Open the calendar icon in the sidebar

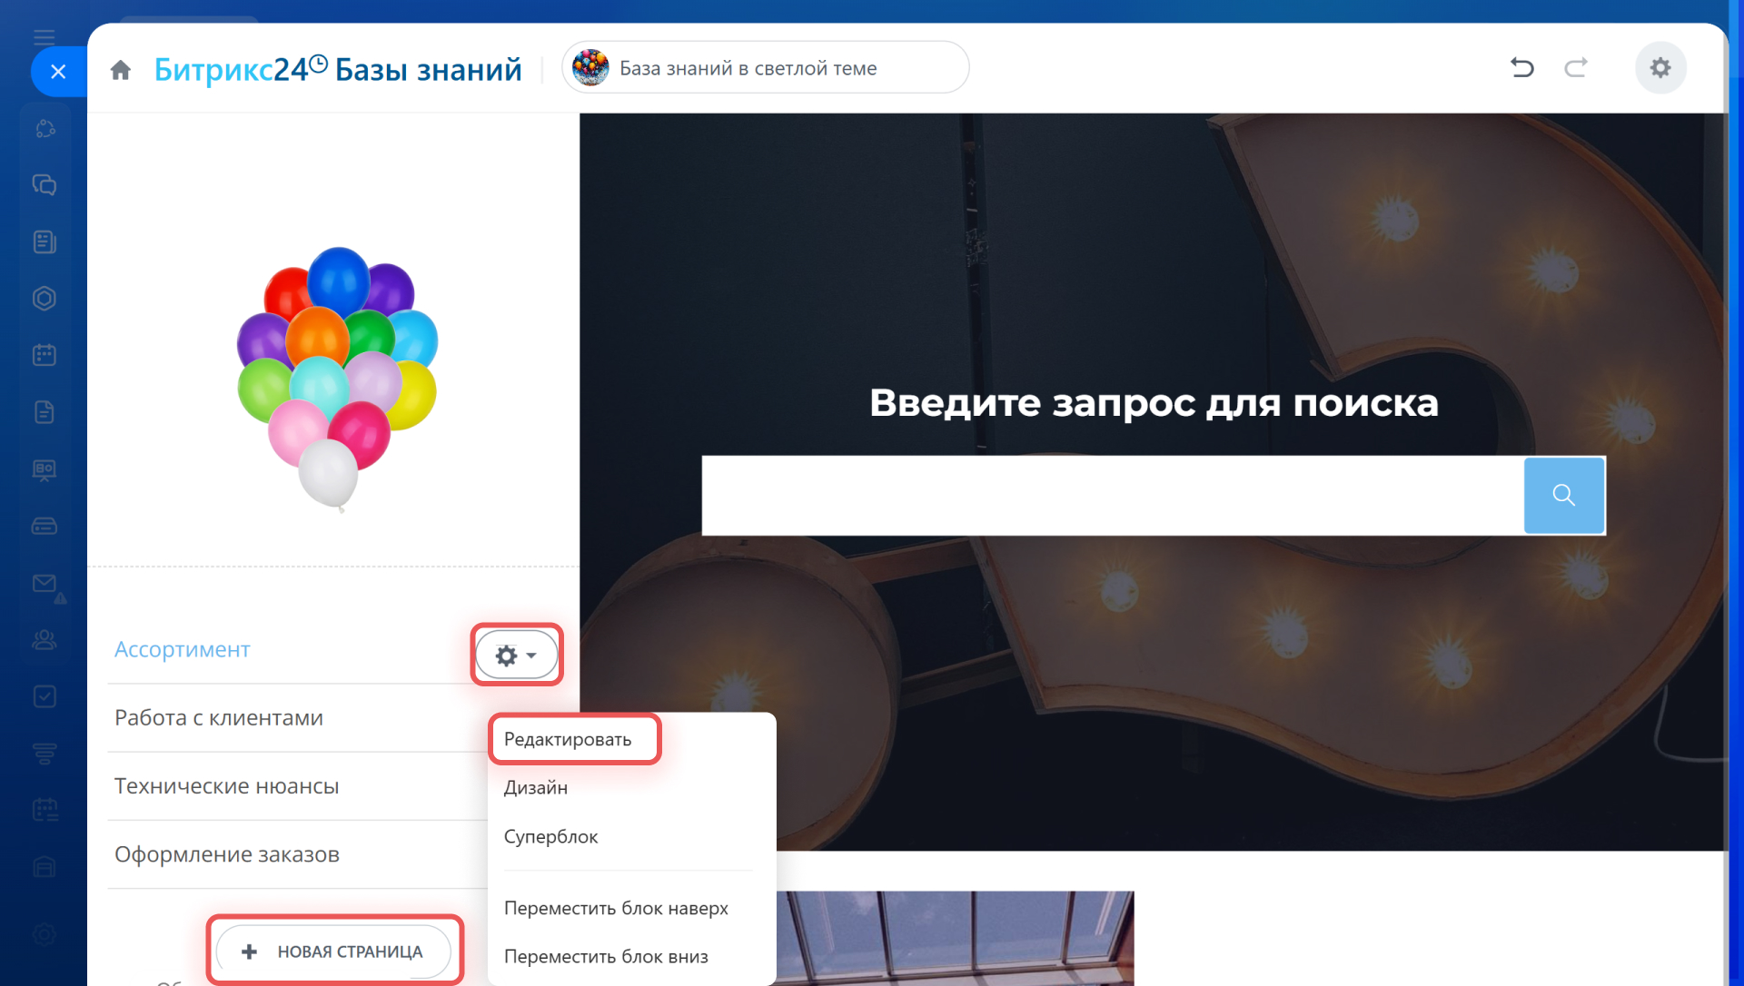[45, 355]
